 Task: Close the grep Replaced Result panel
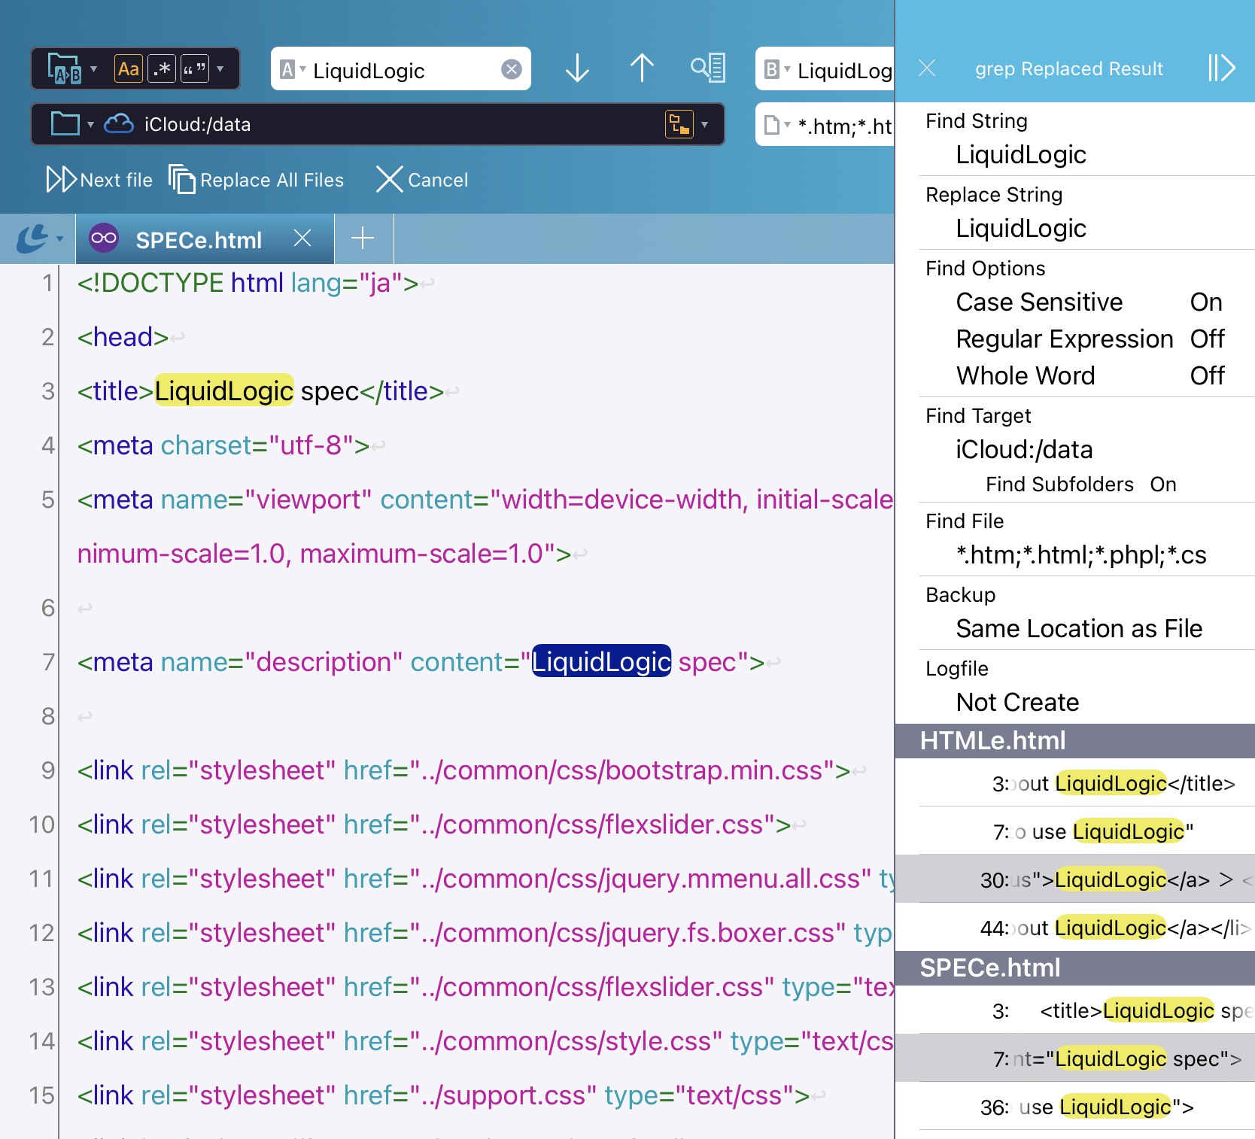(x=927, y=68)
